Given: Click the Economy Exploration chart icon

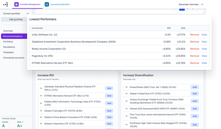Looking at the screenshot, I should tap(47, 4).
